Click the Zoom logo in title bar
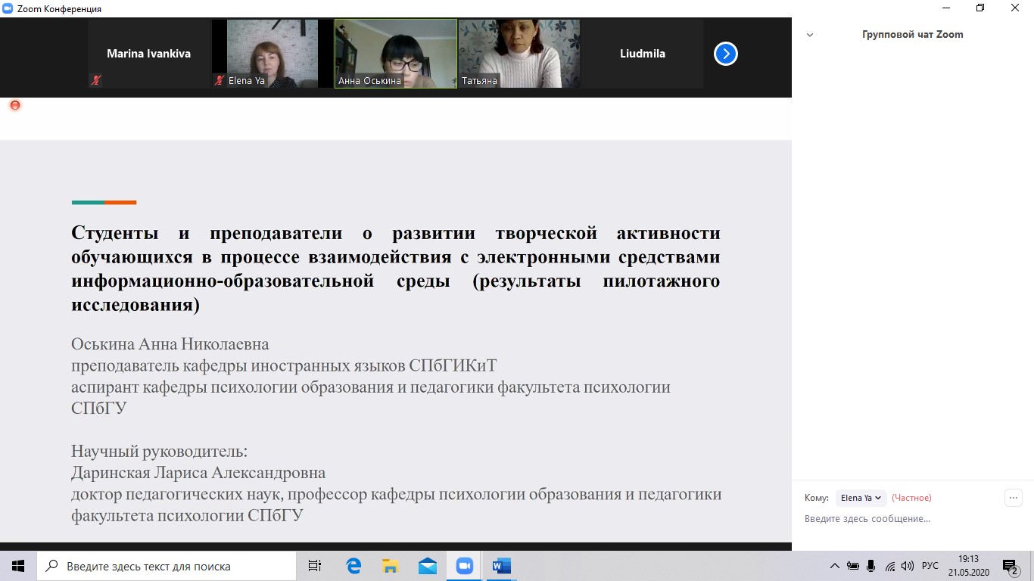Viewport: 1034px width, 581px height. [8, 8]
